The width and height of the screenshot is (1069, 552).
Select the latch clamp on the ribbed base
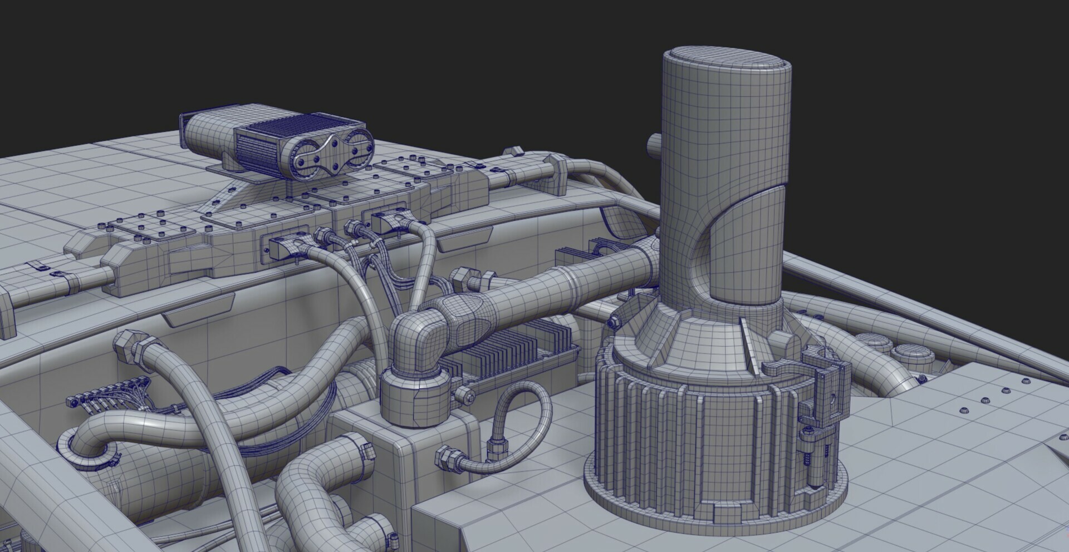(x=818, y=390)
